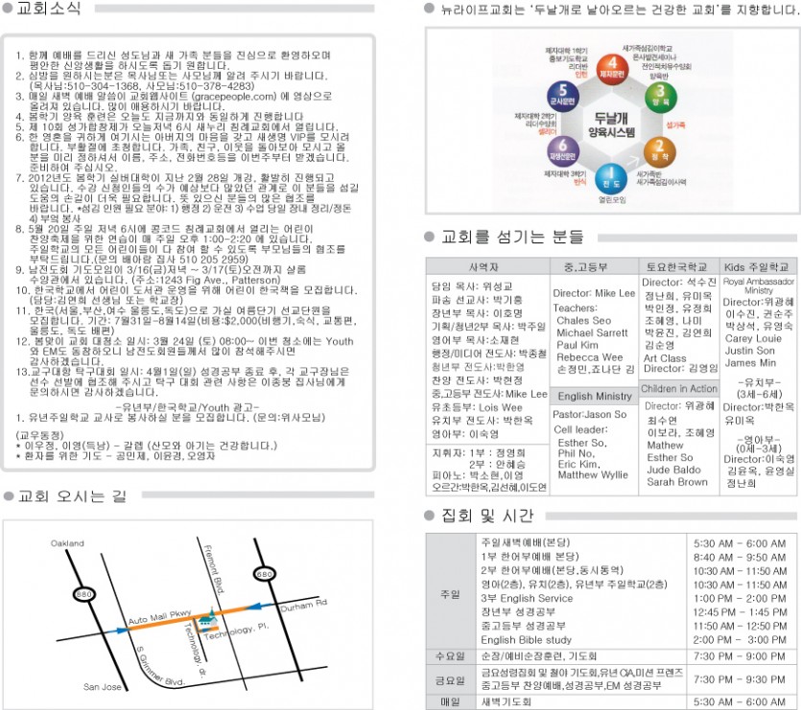
Task: Click the Oakland label on the map
Action: pos(67,543)
